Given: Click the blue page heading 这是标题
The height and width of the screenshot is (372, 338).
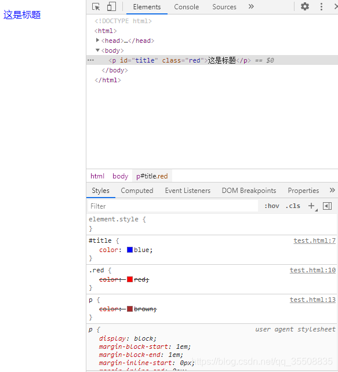Looking at the screenshot, I should coord(22,14).
